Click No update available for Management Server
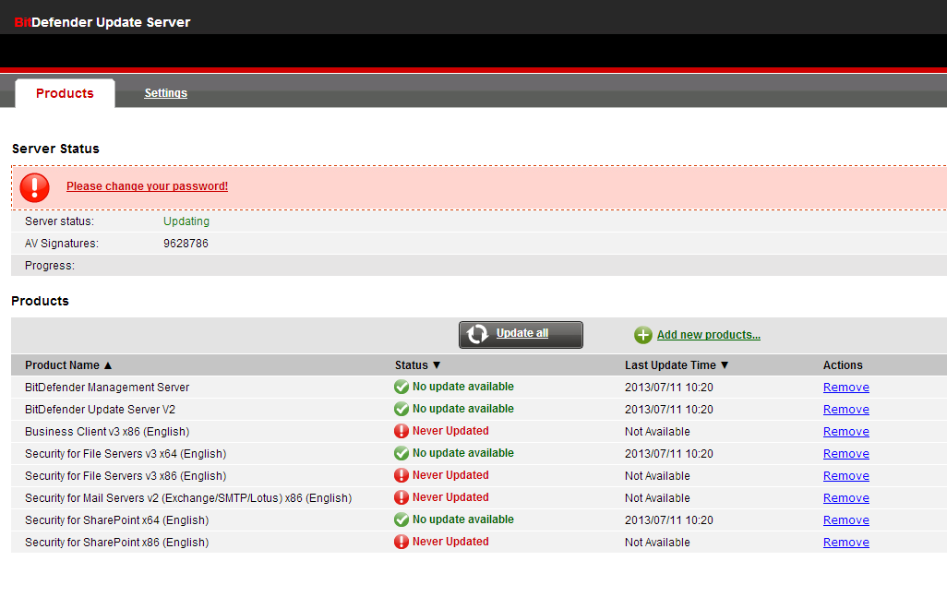This screenshot has width=947, height=597. click(463, 387)
